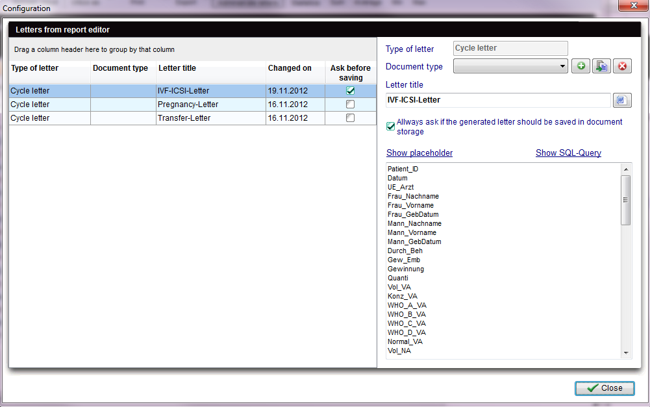Select WHO_A_VA placeholder
Viewport: 650px width, 407px height.
pyautogui.click(x=406, y=306)
